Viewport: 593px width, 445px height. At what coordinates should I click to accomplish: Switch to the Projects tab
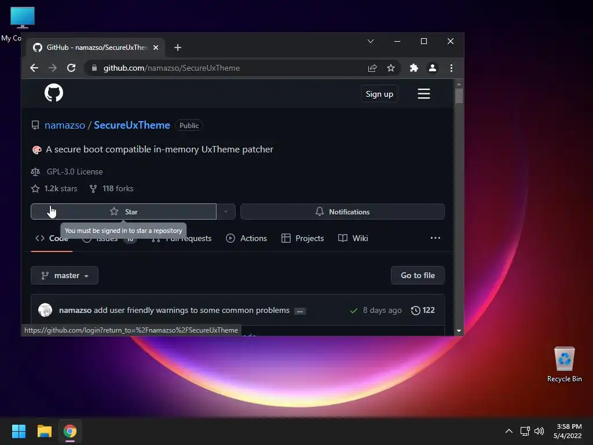click(302, 238)
